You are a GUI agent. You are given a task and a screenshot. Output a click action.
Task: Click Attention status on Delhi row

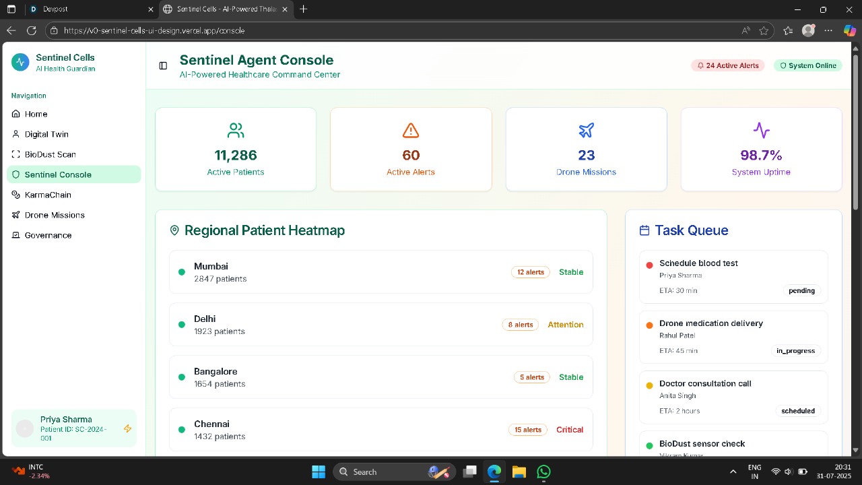[x=566, y=325]
